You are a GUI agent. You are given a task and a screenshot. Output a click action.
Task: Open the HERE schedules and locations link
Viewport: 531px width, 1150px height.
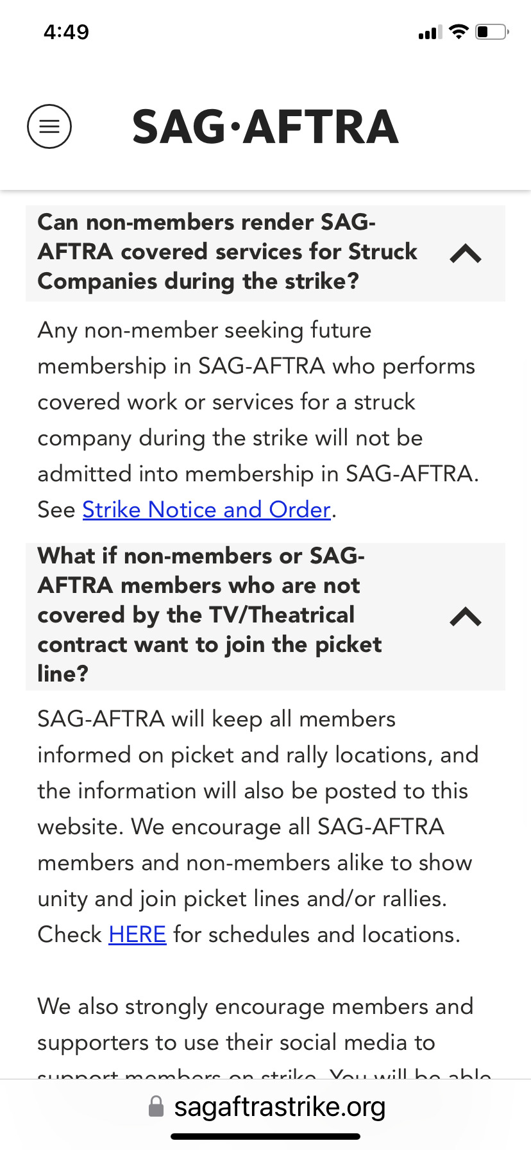[x=137, y=934]
